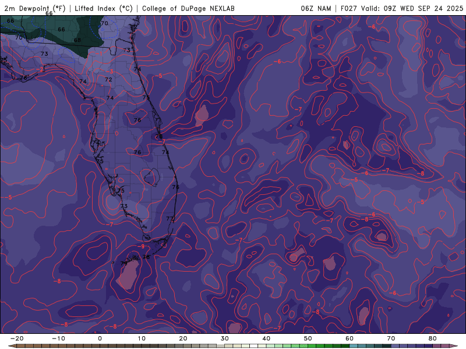The image size is (466, 349).
Task: Click the '-9' lifted index contour label
Action: 141,246
